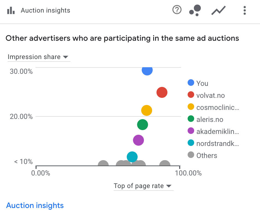Click the bar chart Auction insights icon
Screen dimensions: 260x217
click(11, 11)
